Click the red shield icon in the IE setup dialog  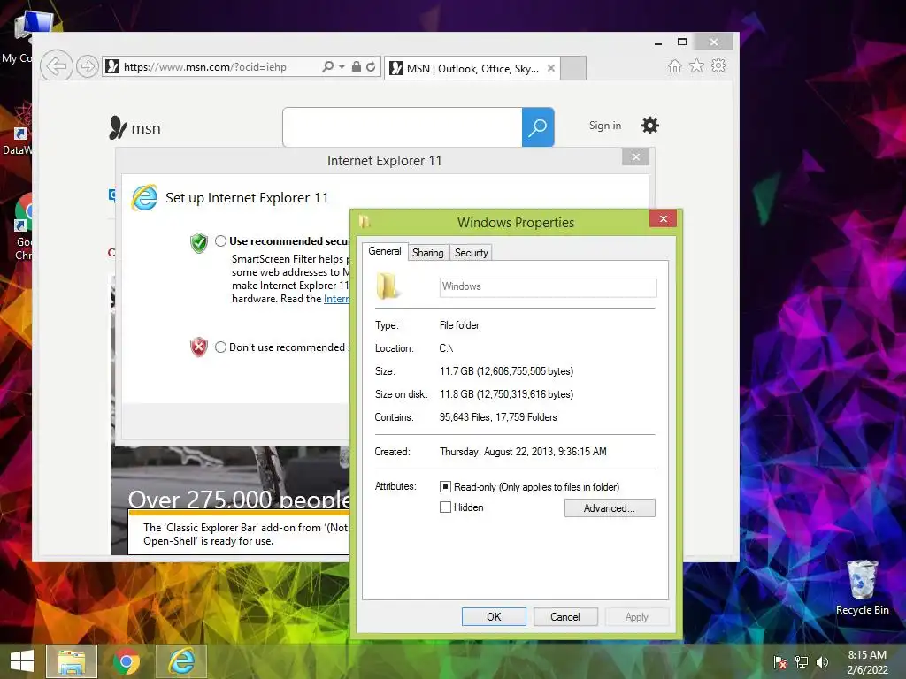click(199, 347)
